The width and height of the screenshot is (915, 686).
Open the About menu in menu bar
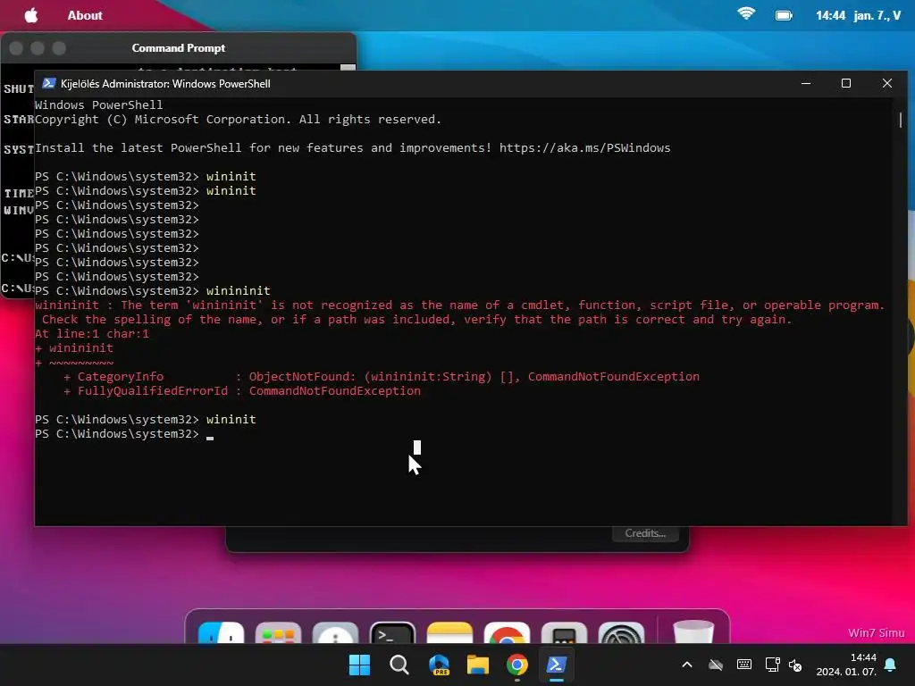(85, 16)
